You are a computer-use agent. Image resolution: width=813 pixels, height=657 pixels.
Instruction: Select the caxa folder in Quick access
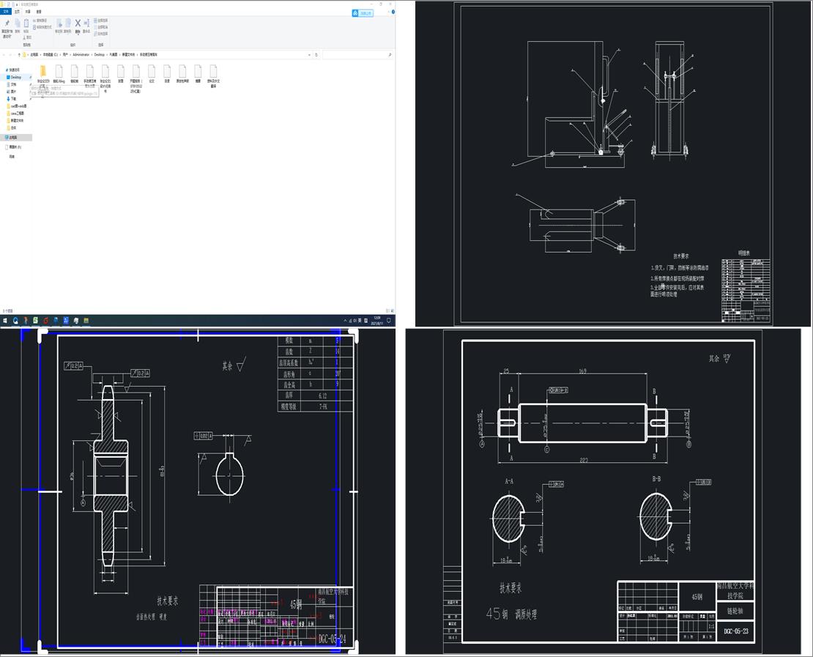16,114
